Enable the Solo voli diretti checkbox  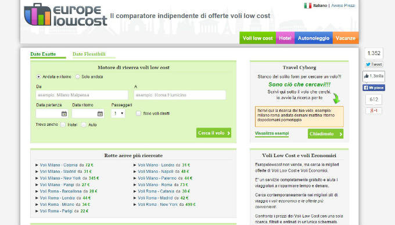coord(138,114)
